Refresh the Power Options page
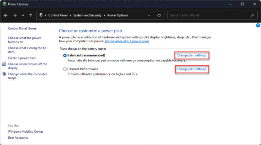 click(x=159, y=16)
